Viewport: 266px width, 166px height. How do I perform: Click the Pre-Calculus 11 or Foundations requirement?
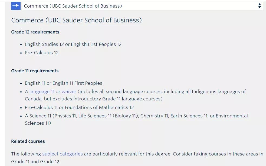79,107
